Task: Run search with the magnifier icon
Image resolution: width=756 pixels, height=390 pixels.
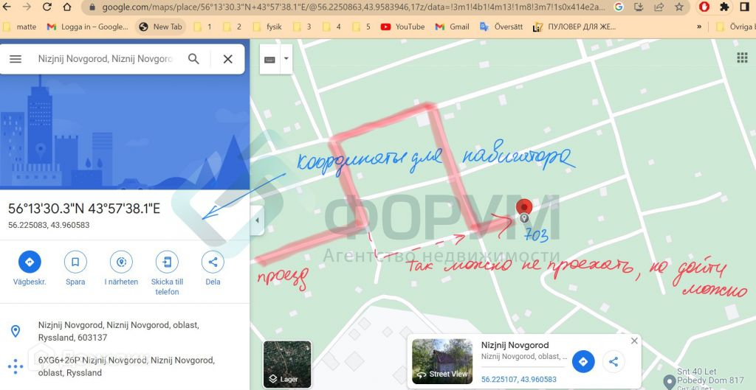Action: (193, 59)
